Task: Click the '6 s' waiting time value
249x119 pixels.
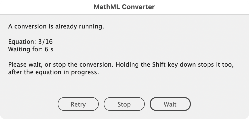Action: click(49, 49)
